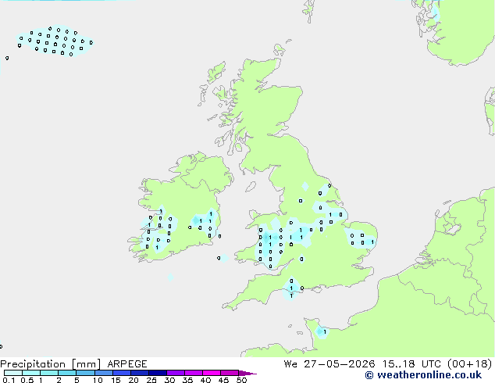Select the 25 to 30 mm dark blue swatch
Screen dimensions: 495x383
(157, 373)
